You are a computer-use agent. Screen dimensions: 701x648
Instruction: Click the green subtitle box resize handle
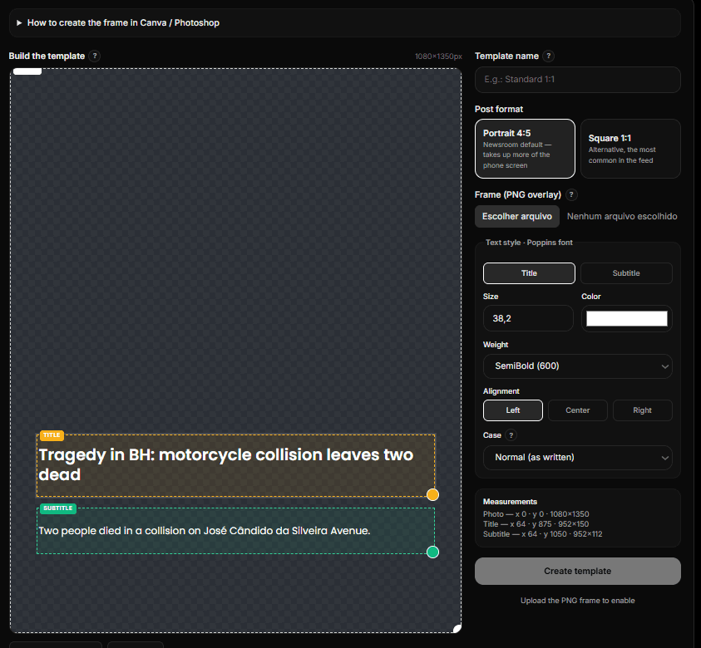tap(432, 552)
